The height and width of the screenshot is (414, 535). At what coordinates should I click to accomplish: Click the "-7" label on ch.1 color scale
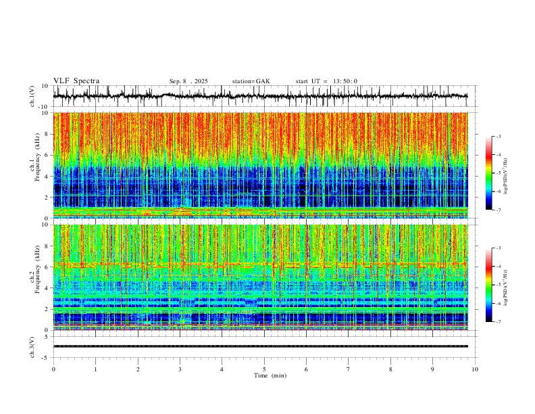tap(499, 210)
